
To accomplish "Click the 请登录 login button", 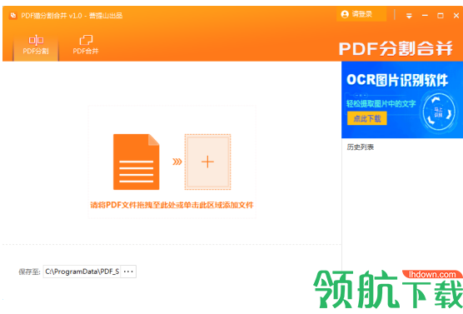I will 361,14.
